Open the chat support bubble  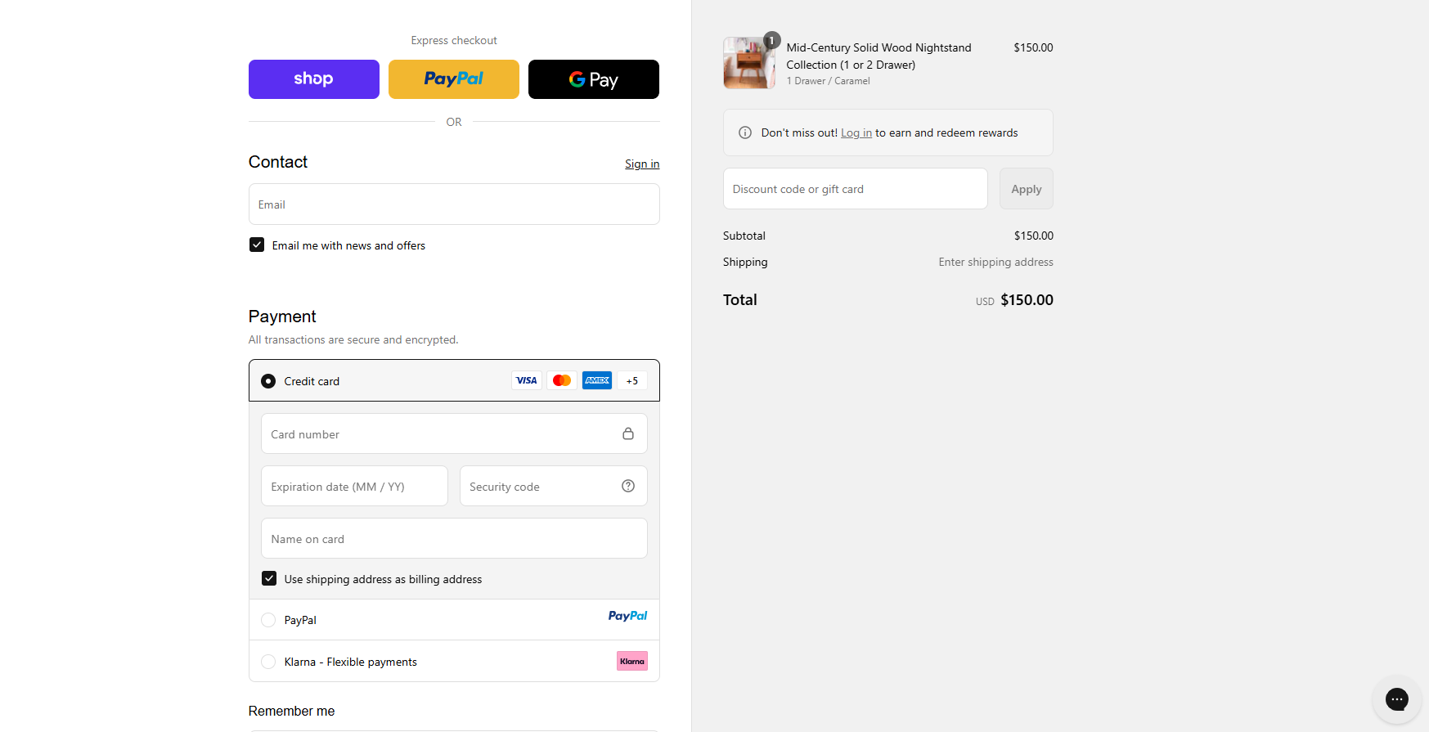[1396, 698]
